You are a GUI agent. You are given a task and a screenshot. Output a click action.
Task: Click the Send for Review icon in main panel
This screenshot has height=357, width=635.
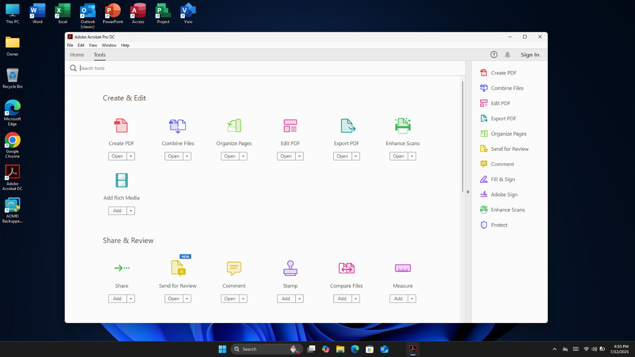pos(178,268)
